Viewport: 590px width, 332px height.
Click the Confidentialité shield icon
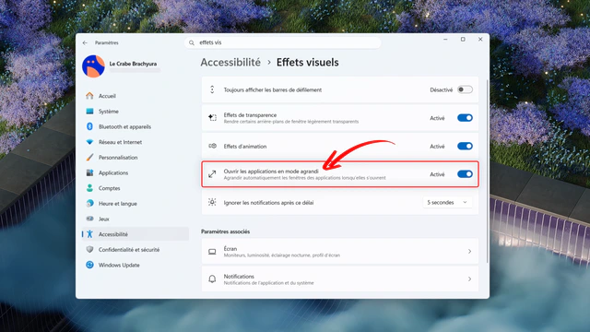(89, 249)
